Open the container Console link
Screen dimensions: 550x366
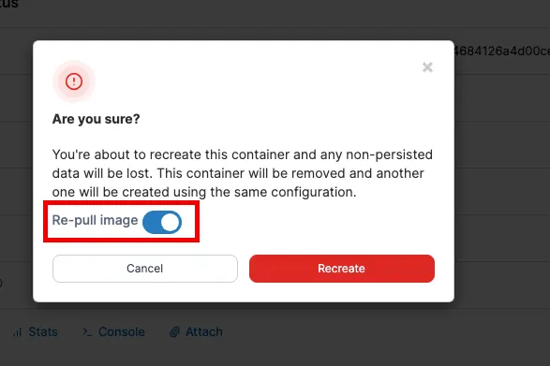[x=122, y=331]
